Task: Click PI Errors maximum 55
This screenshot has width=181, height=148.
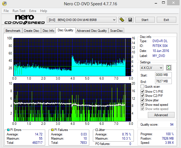Action: pos(41,139)
